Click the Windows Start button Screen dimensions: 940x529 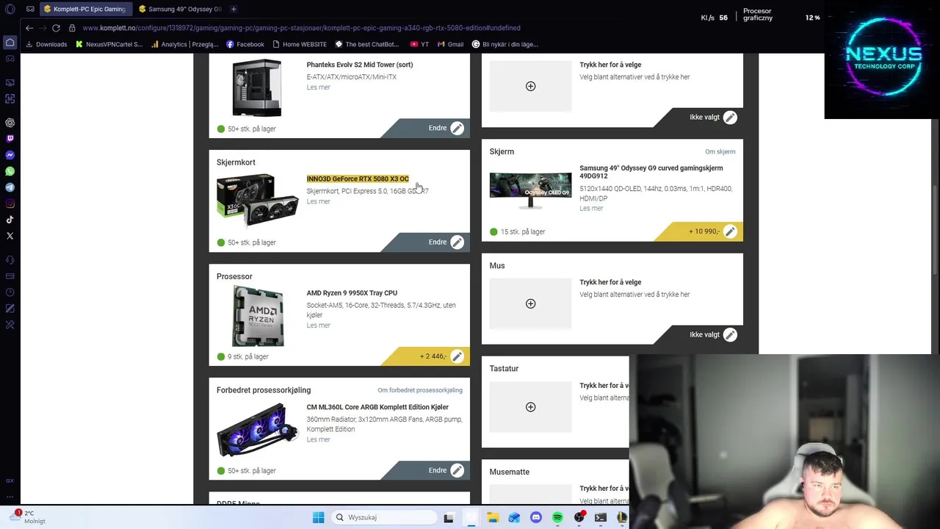pos(318,517)
